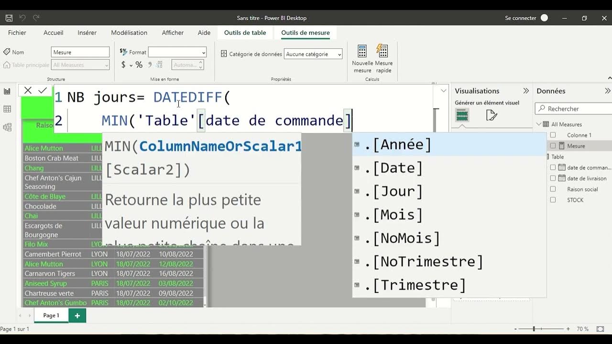Switch to the Afficher tab

[x=173, y=32]
